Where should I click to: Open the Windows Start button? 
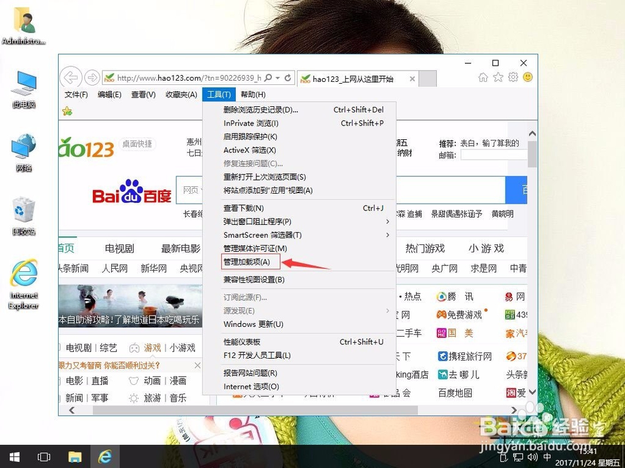click(x=15, y=456)
